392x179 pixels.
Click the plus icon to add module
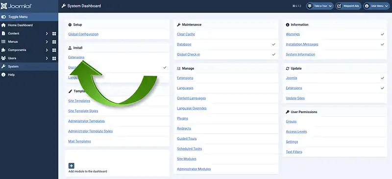point(71,166)
